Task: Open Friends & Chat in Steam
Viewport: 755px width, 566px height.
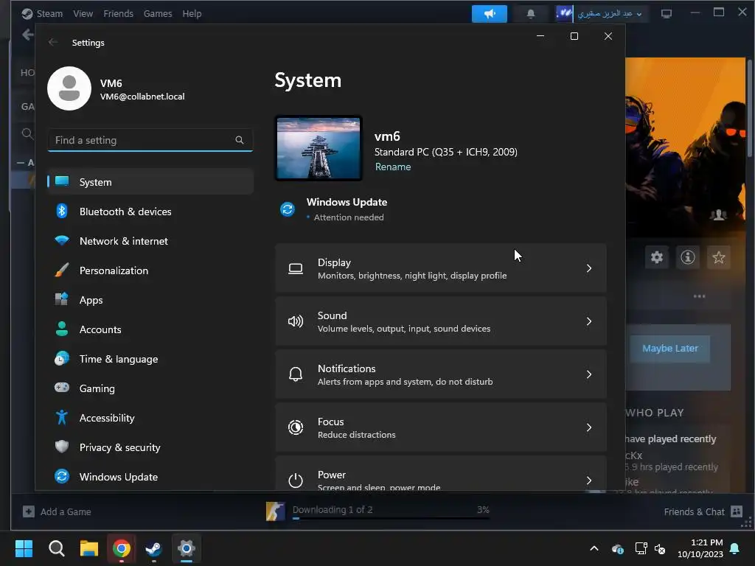Action: point(703,511)
